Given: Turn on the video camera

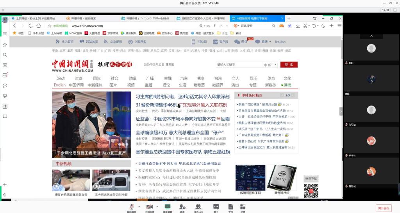Looking at the screenshot, I should (x=149, y=207).
